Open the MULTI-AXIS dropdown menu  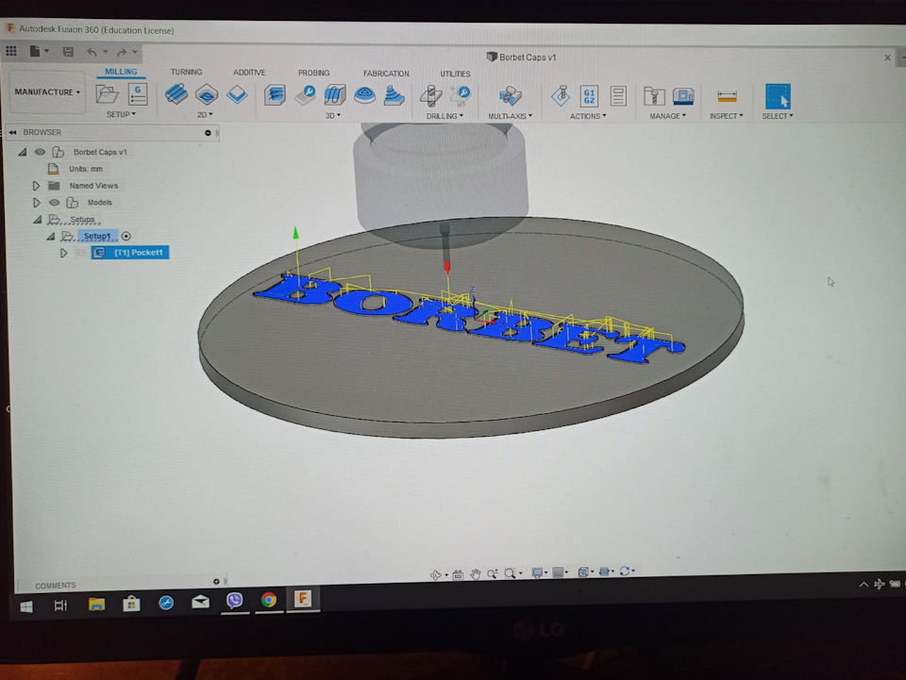[x=510, y=116]
